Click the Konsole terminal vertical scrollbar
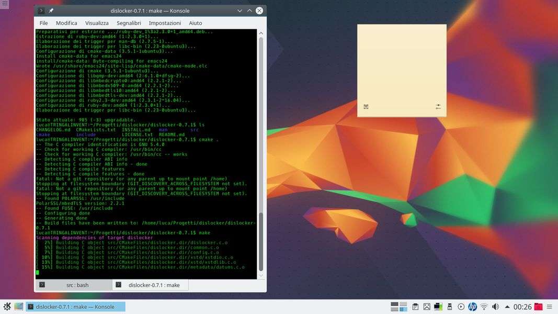Screen dimensions: 558x314 click(261, 241)
